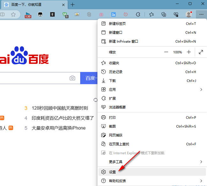This screenshot has width=207, height=186.
Task: Click the Baidu logo
Action: click(x=24, y=55)
